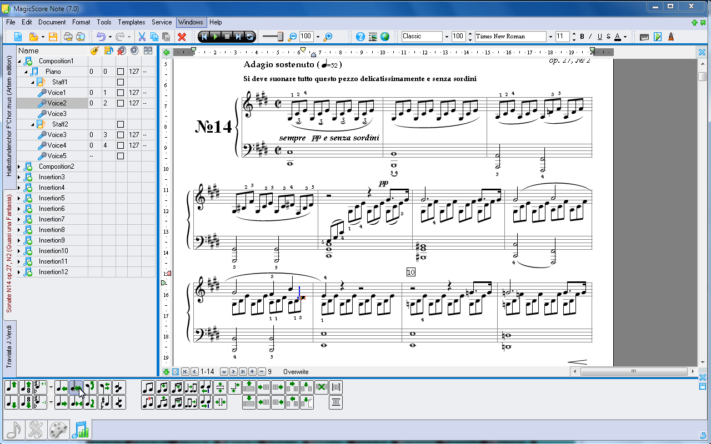Create a new document

[18, 37]
